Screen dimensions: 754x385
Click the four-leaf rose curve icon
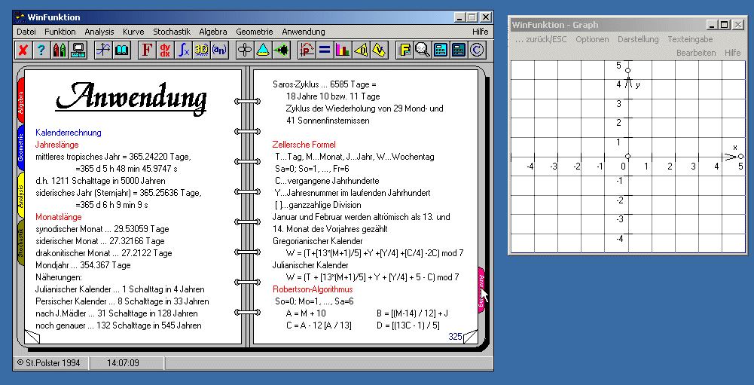click(245, 50)
